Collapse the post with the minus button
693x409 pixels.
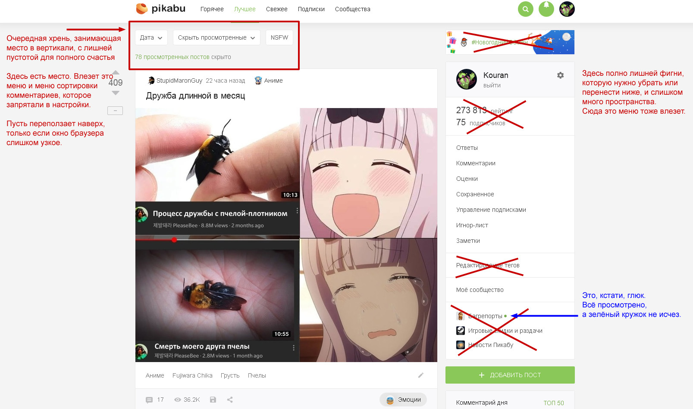coord(115,111)
